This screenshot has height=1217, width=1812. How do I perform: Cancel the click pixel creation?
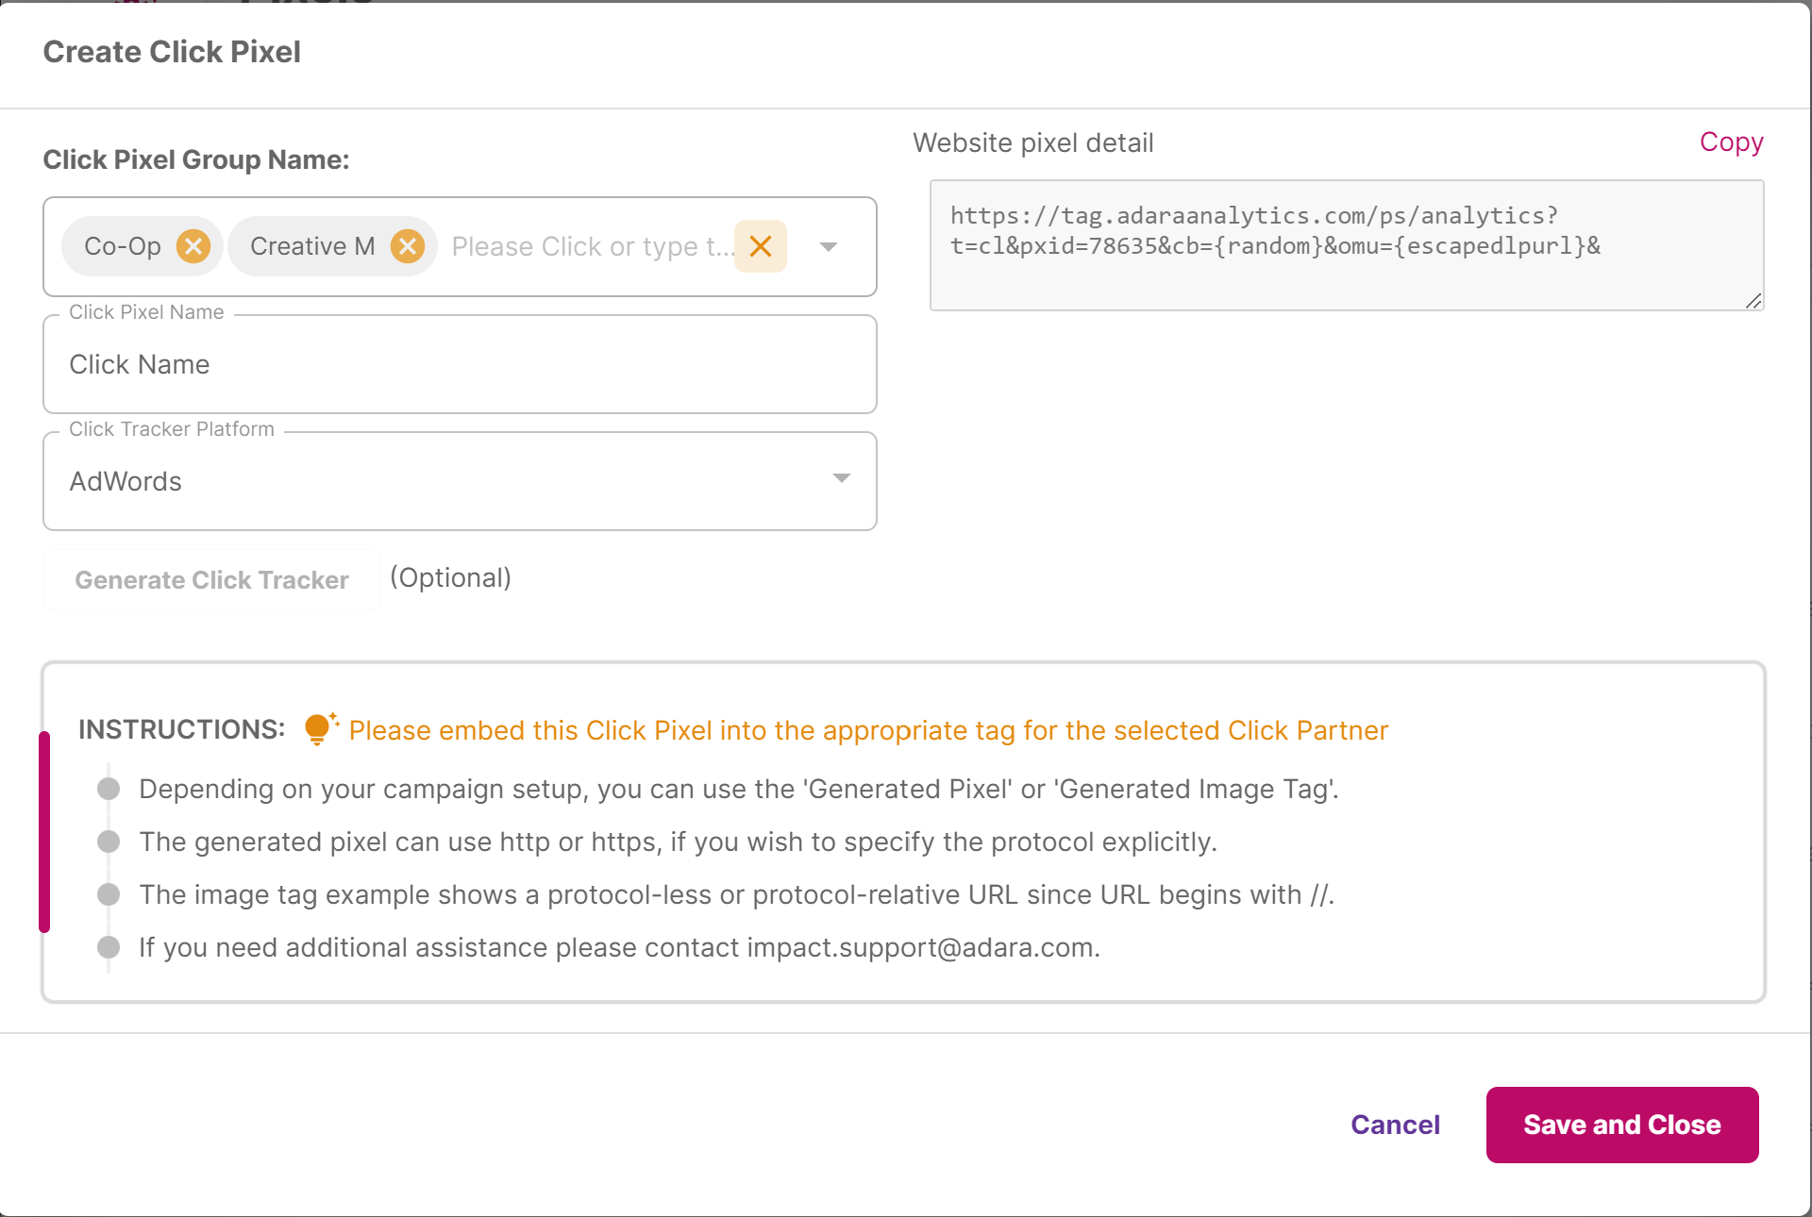[x=1395, y=1125]
